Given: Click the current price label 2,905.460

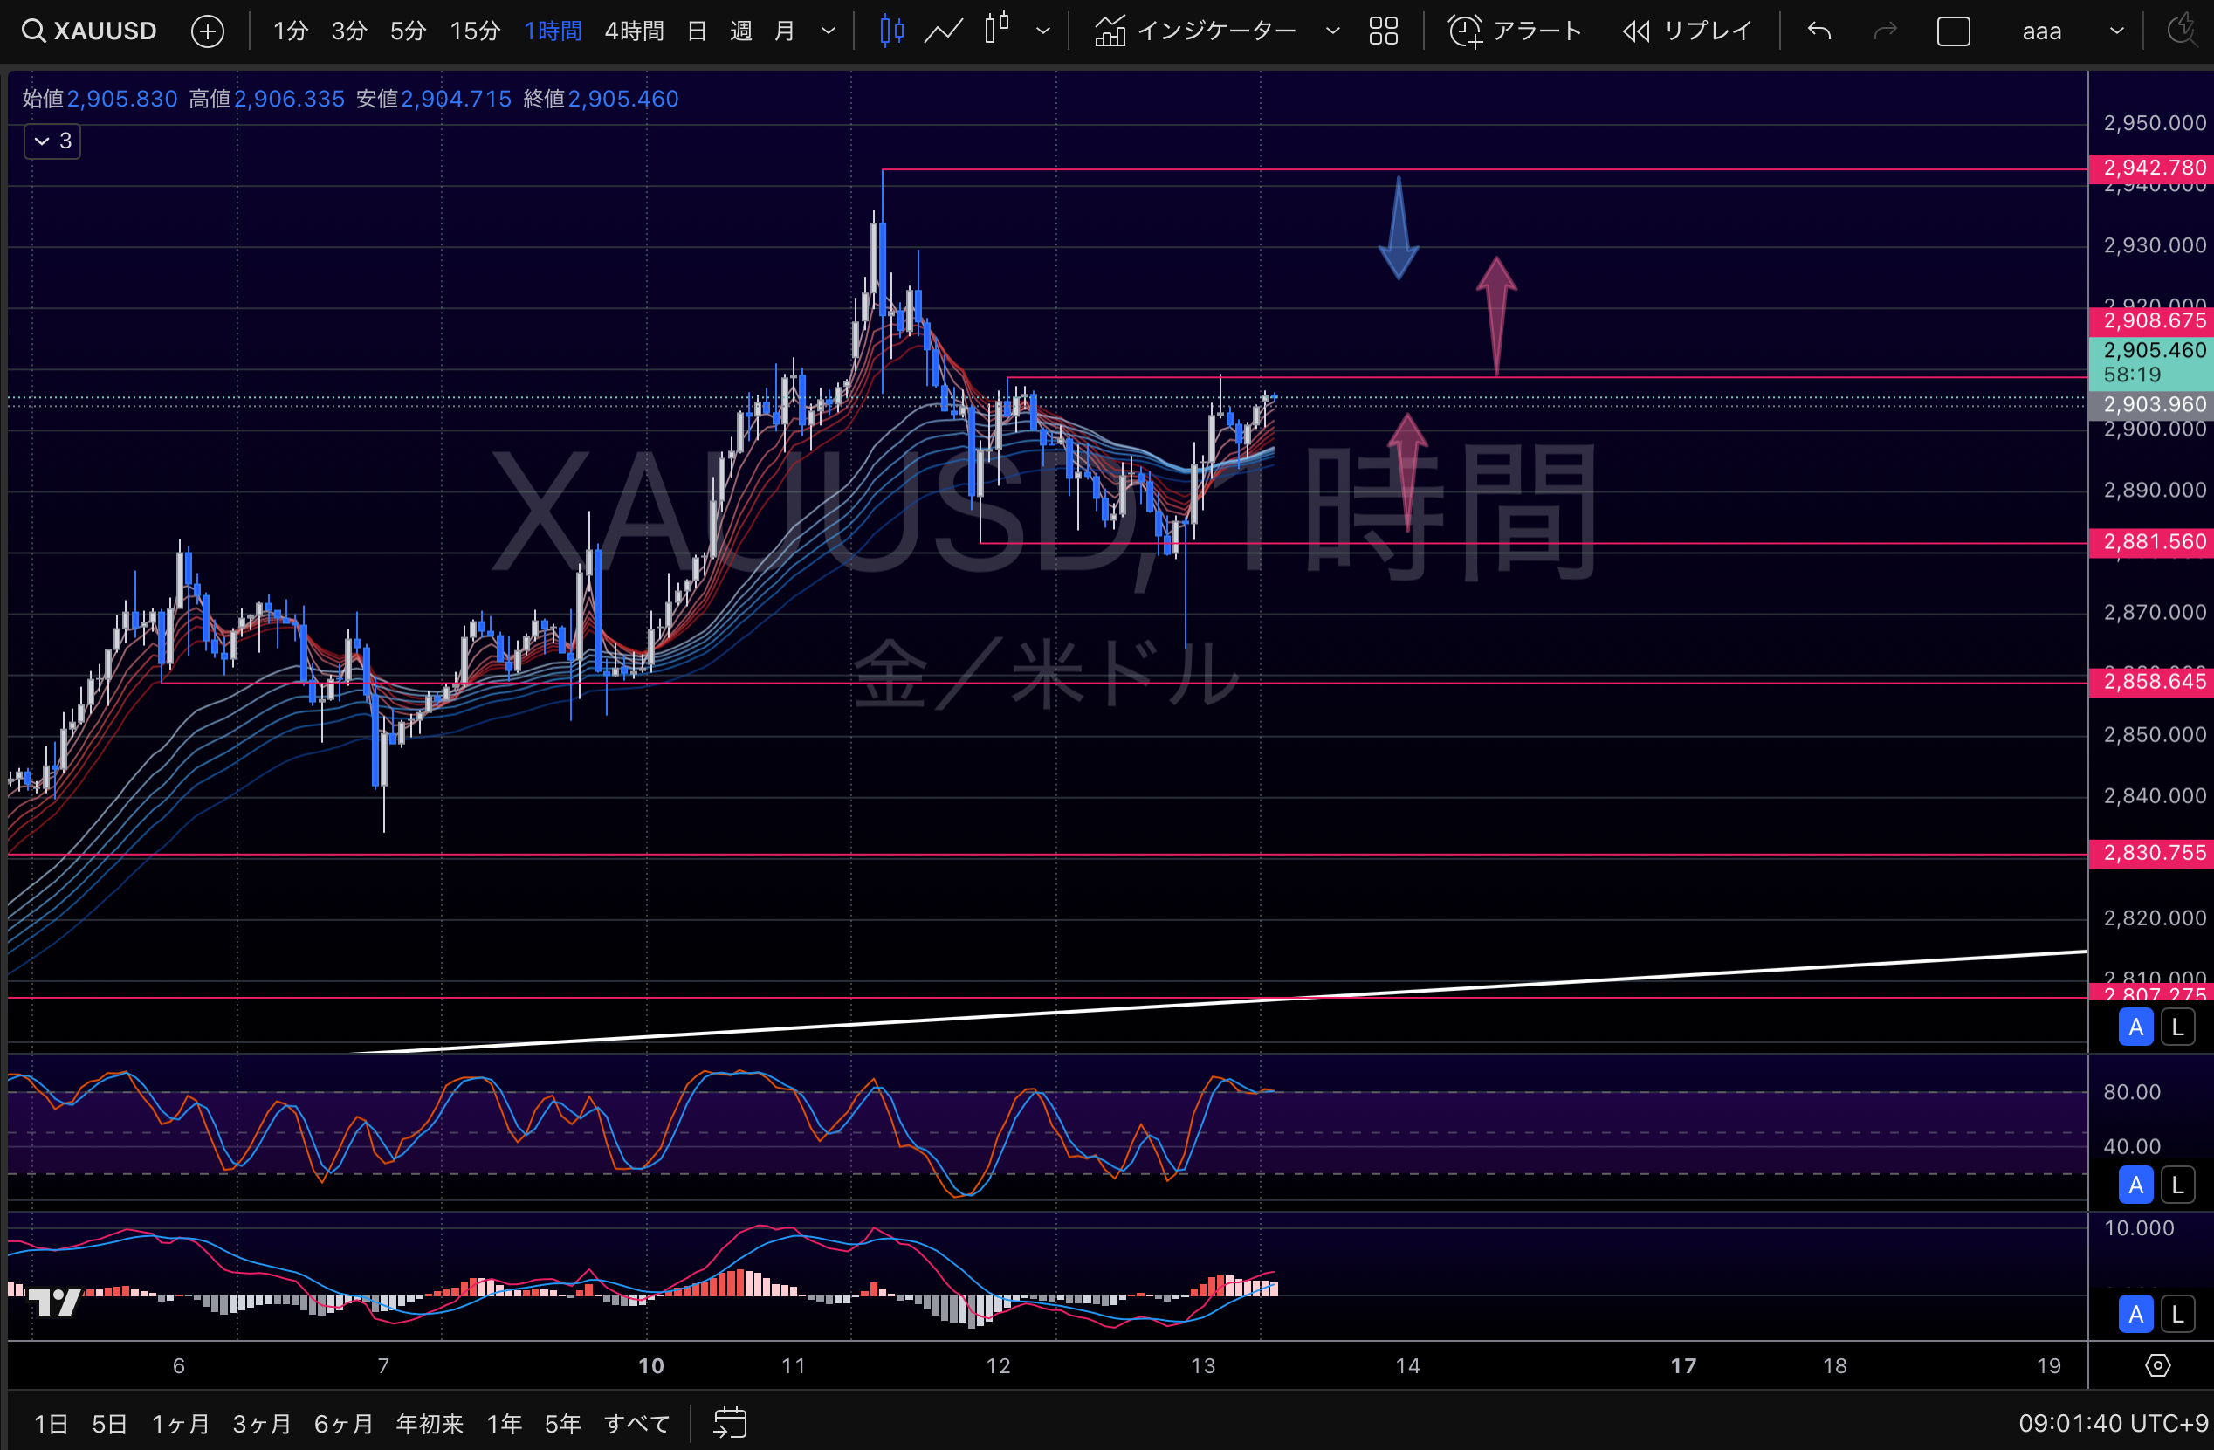Looking at the screenshot, I should pos(2151,363).
